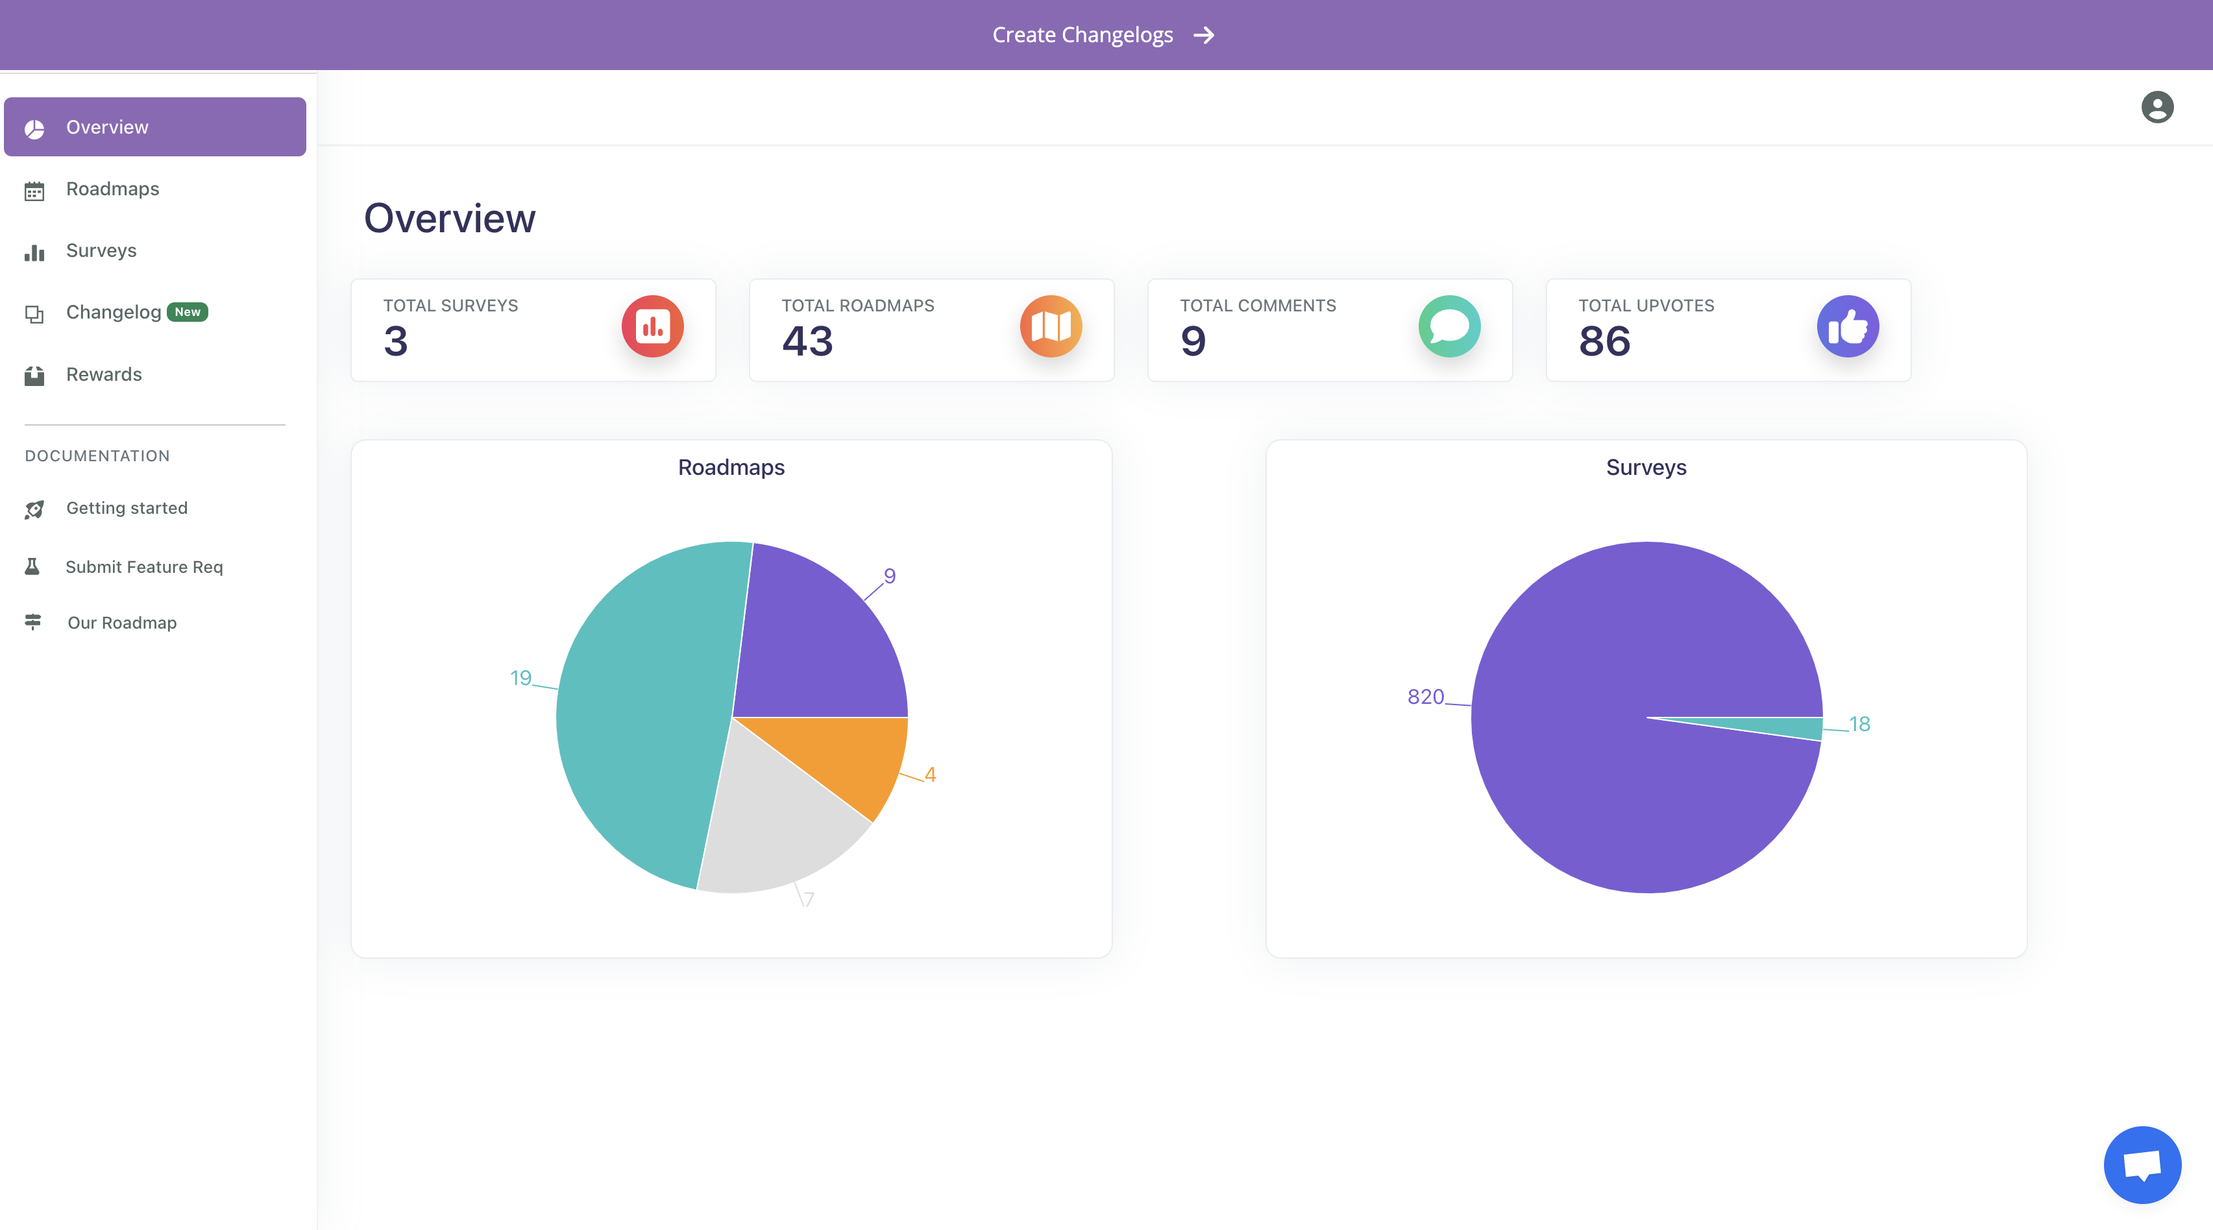Go to the Surveys sidebar section
The width and height of the screenshot is (2213, 1230).
click(101, 251)
